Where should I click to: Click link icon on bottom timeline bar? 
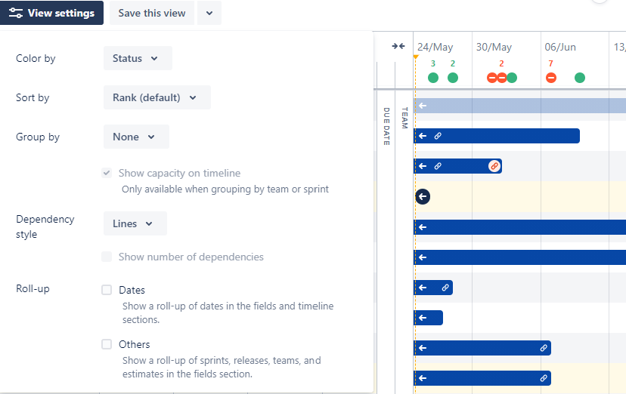click(x=544, y=378)
